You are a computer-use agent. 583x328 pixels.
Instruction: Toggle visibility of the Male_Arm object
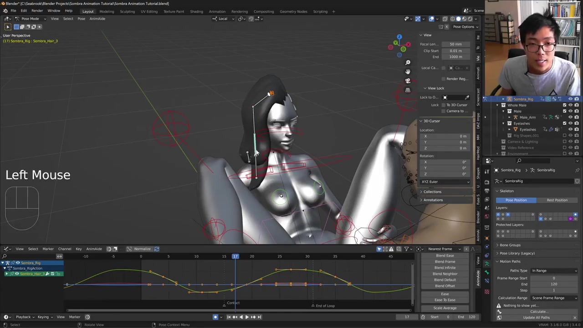570,117
